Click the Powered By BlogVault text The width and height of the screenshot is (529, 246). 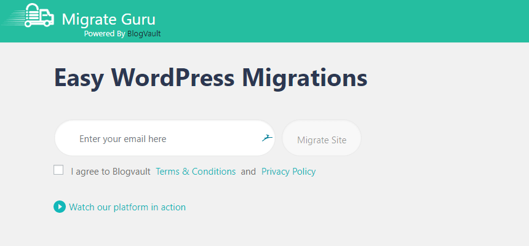(x=122, y=34)
